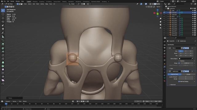197x110 pixels.
Task: Open the Global transform orientation dropdown
Action: (x=73, y=4)
